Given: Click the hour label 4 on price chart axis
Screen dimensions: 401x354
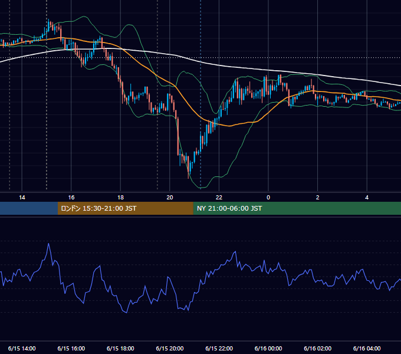Looking at the screenshot, I should pyautogui.click(x=367, y=198).
